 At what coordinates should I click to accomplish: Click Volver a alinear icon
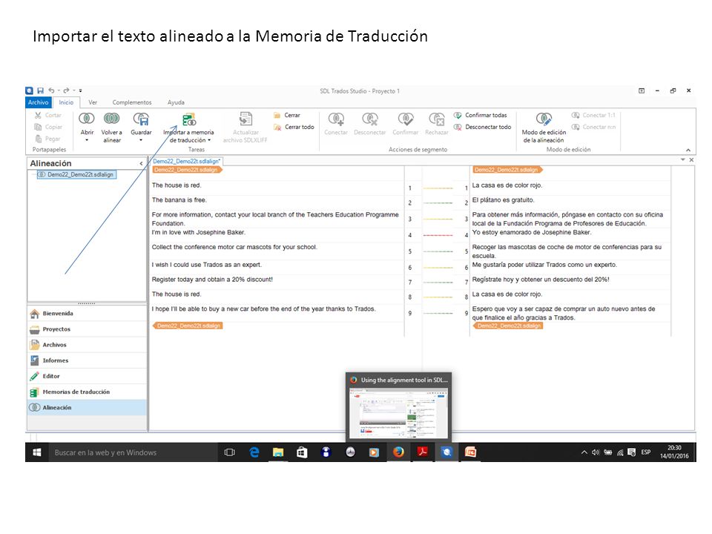point(112,119)
